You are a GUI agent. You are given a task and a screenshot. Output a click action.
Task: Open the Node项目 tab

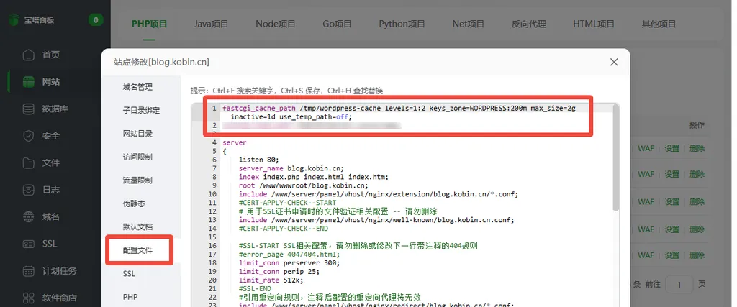click(276, 24)
